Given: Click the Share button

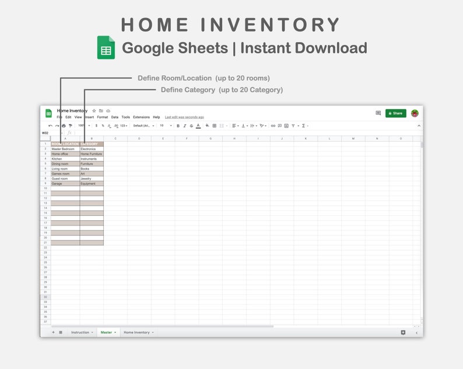Looking at the screenshot, I should pos(396,113).
